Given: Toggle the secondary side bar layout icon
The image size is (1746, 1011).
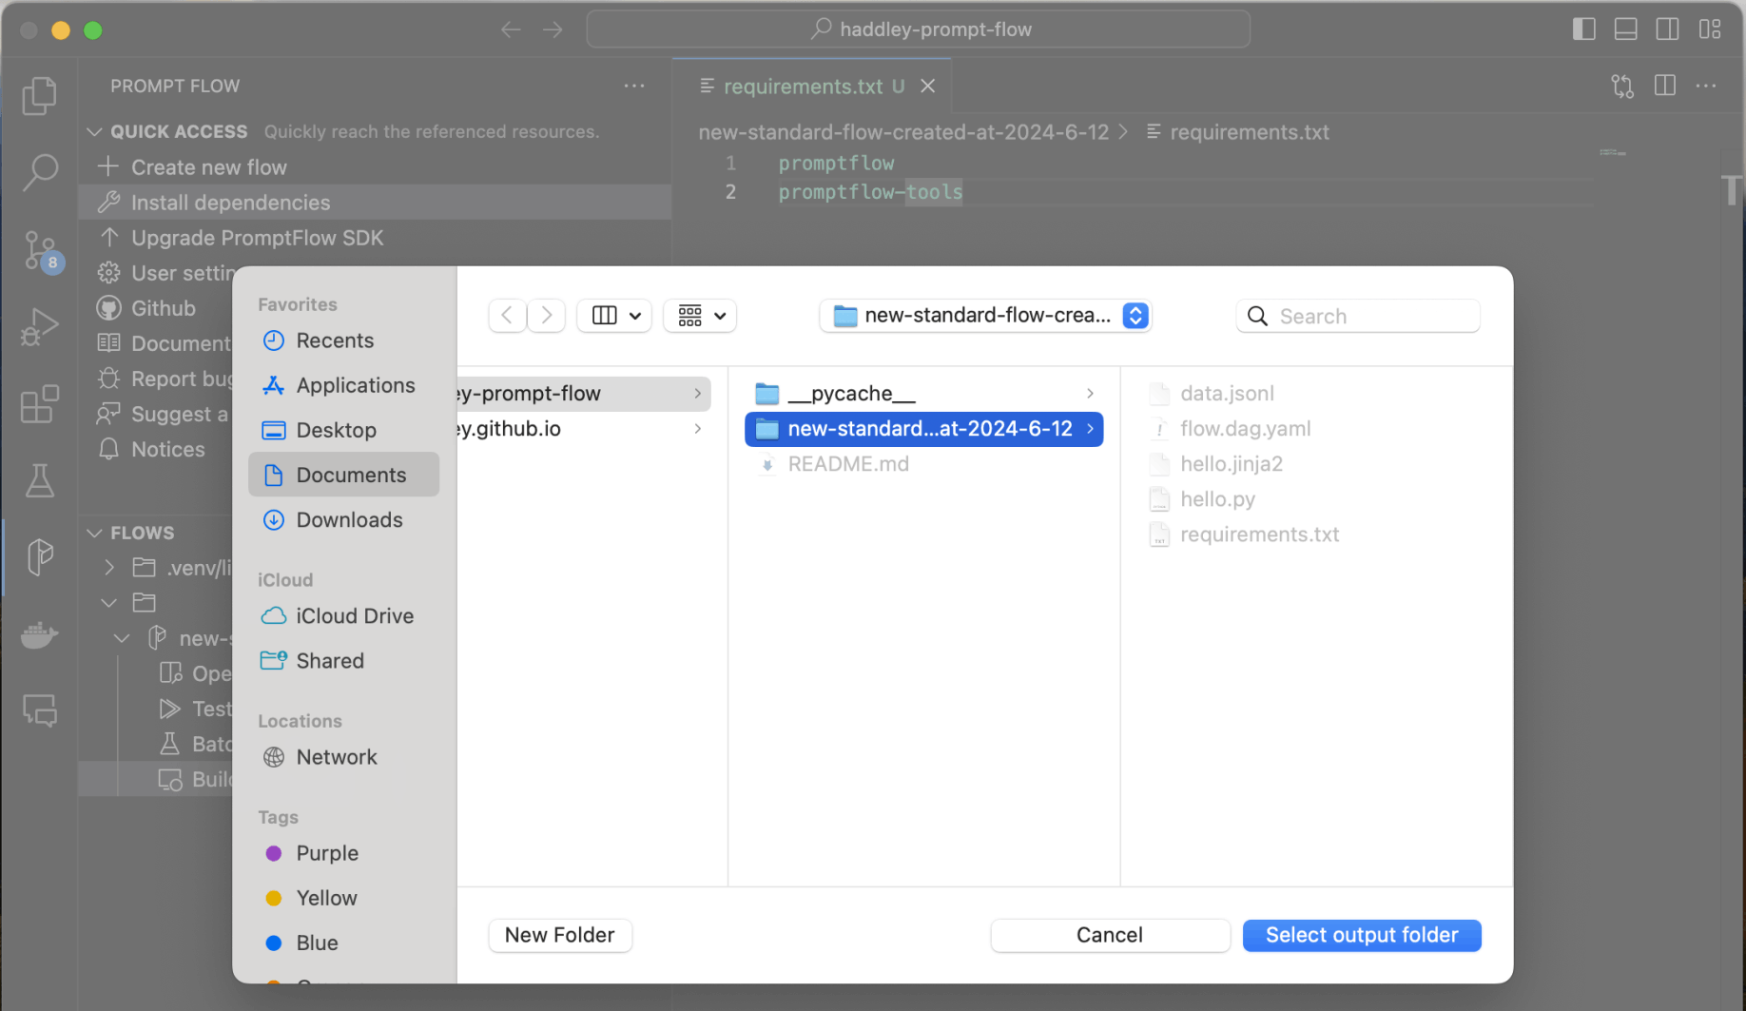Looking at the screenshot, I should [1667, 29].
